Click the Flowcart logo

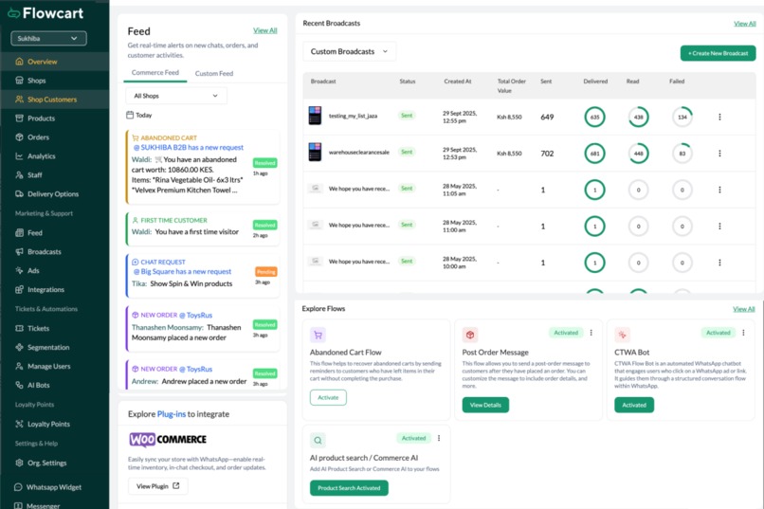[45, 13]
